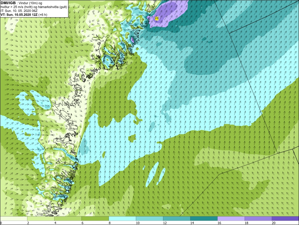
Task: Click the above-20 m/s dark violet swatch
Action: [285, 218]
